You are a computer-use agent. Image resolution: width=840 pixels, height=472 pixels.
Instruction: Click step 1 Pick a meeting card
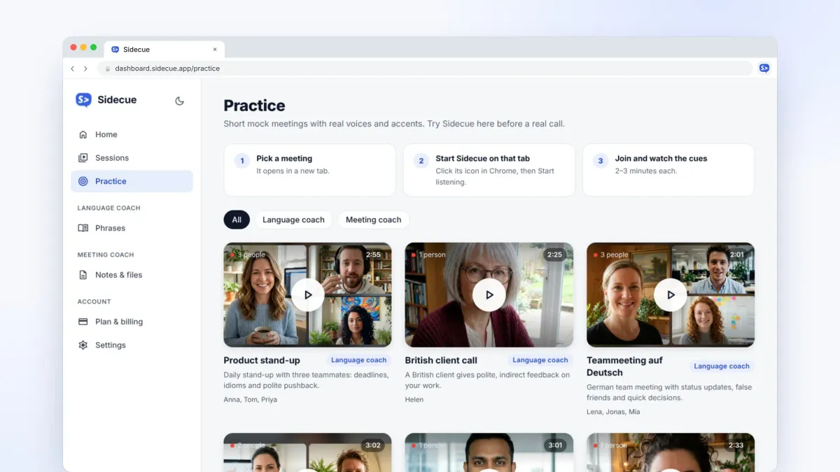point(309,170)
